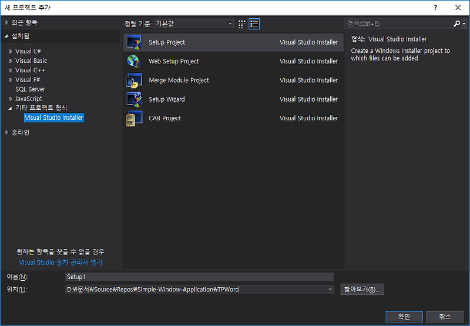470x326 pixels.
Task: Switch to small icons grid view
Action: 241,24
